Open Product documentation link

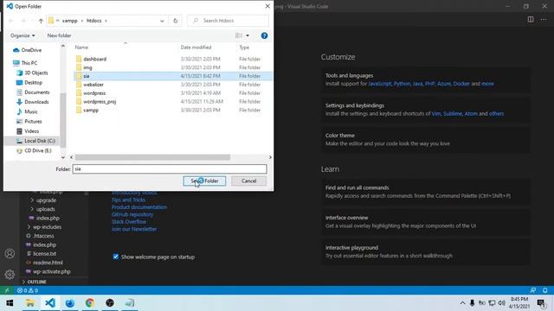[x=139, y=207]
